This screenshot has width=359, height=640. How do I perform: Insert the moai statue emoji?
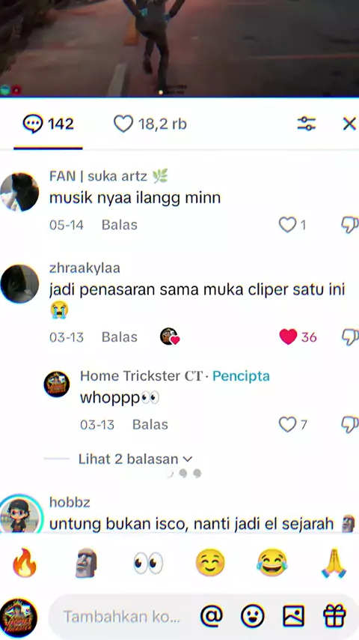(x=86, y=564)
